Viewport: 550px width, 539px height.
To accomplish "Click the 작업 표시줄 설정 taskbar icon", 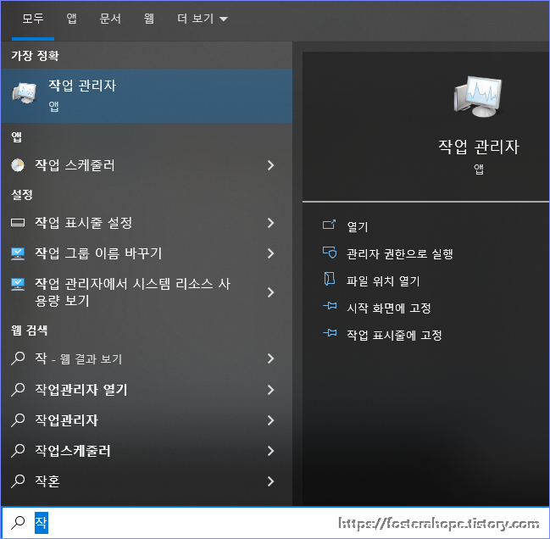I will click(18, 223).
